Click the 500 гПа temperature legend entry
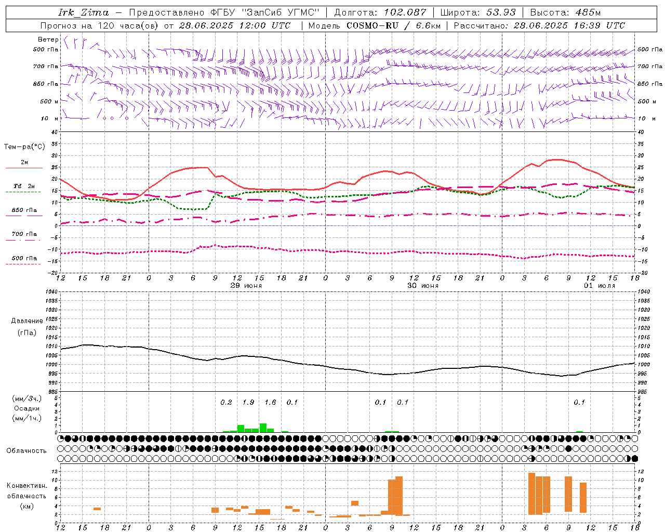Image resolution: width=665 pixels, height=532 pixels. [24, 258]
